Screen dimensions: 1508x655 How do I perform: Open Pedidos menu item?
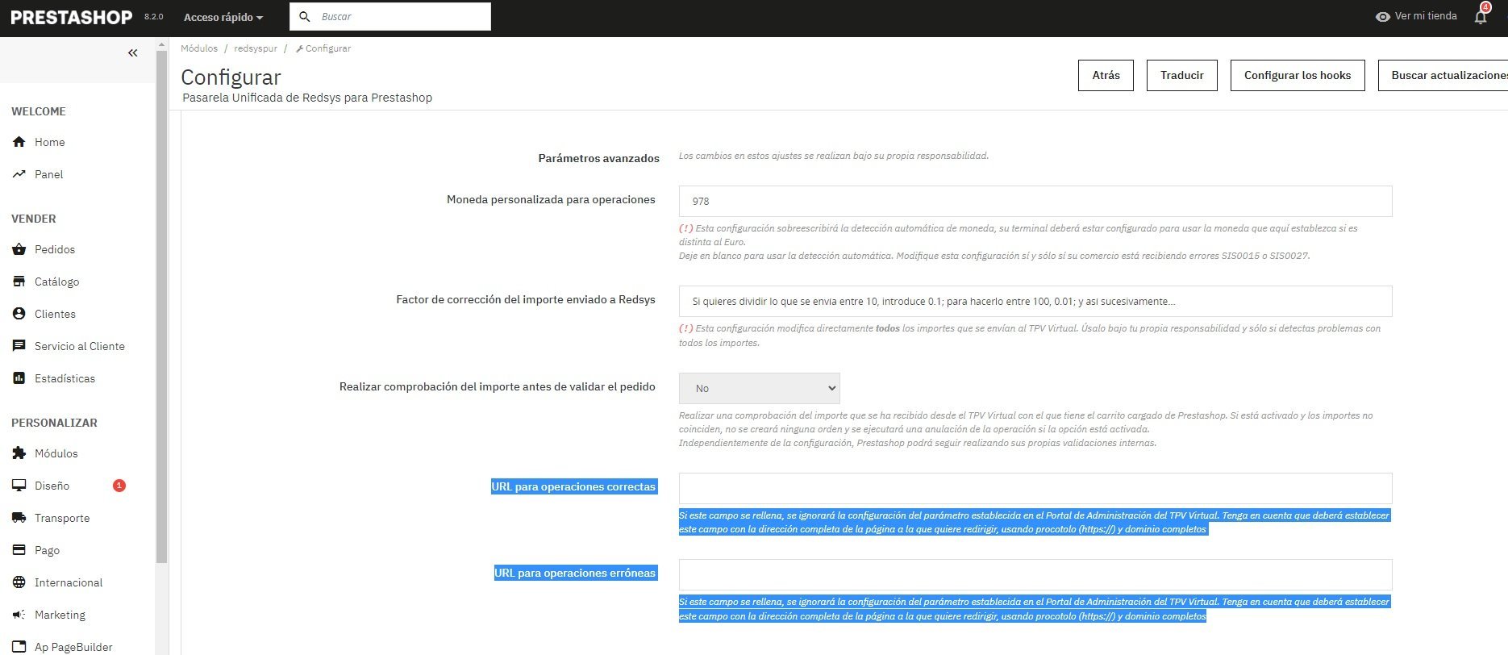pyautogui.click(x=55, y=249)
